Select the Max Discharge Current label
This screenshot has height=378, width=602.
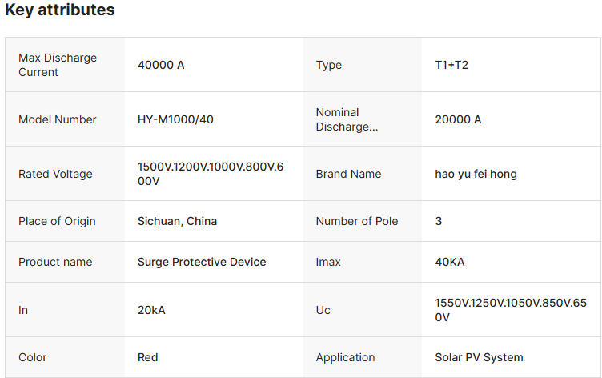[58, 65]
